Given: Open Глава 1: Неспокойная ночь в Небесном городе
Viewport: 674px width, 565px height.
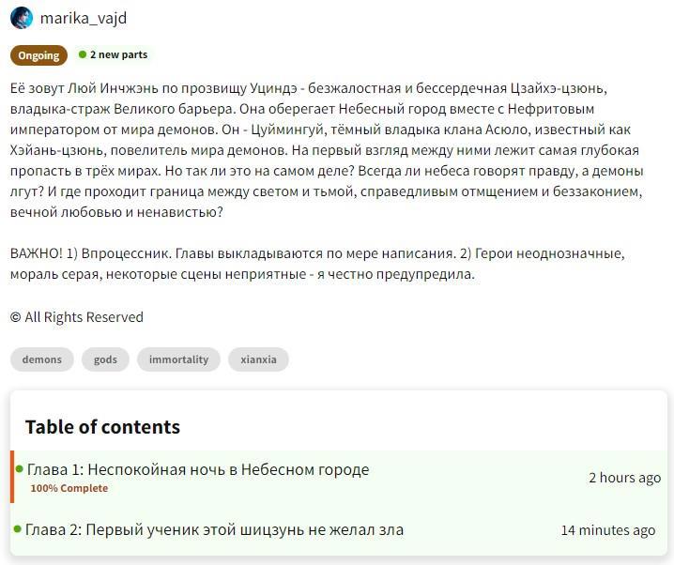Looking at the screenshot, I should click(198, 469).
